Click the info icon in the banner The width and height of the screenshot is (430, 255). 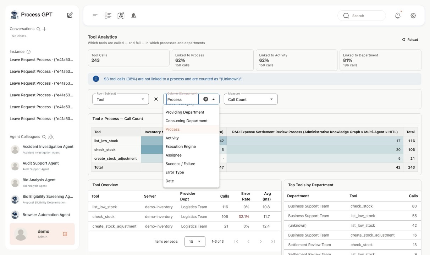coord(96,79)
